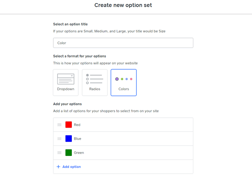Open the blue color swatch

pos(69,139)
